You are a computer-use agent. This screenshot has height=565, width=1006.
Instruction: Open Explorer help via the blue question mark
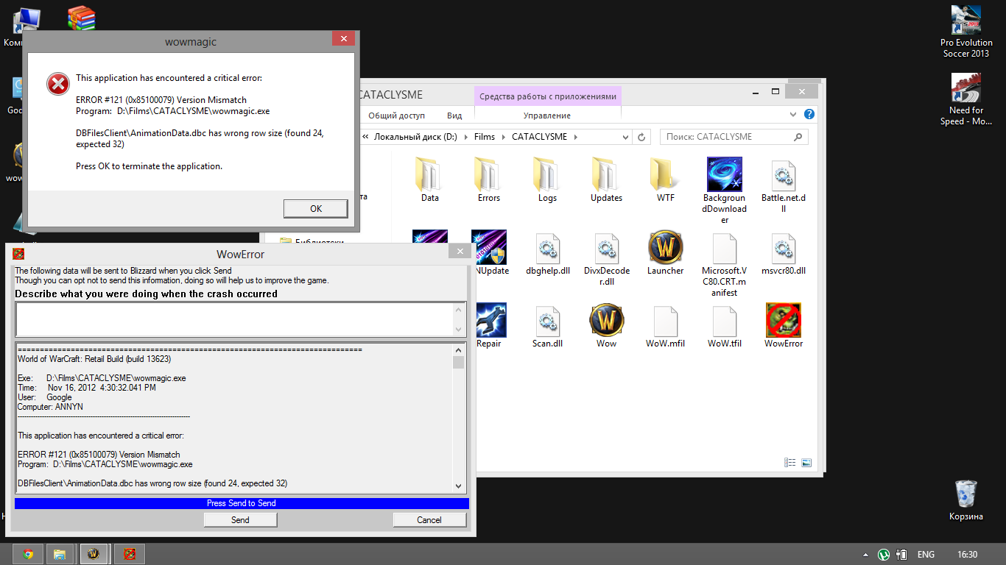(x=809, y=115)
